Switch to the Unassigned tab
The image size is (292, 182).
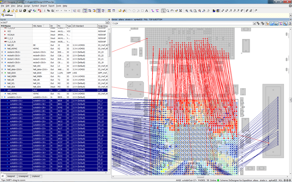tap(23, 176)
